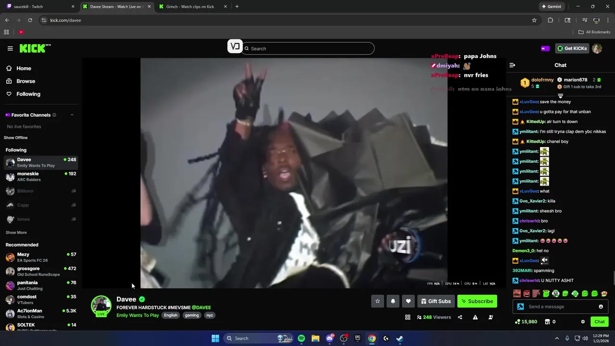Click Davee's live avatar below the video
Viewport: 615px width, 346px height.
pos(101,306)
